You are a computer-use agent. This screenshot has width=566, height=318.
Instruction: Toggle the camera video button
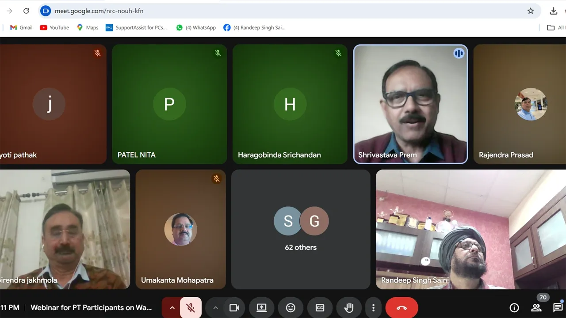[x=234, y=308]
